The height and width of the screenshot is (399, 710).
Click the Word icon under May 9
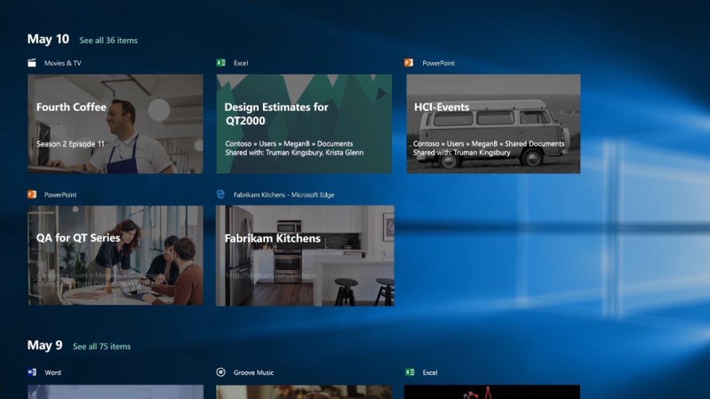(x=32, y=372)
